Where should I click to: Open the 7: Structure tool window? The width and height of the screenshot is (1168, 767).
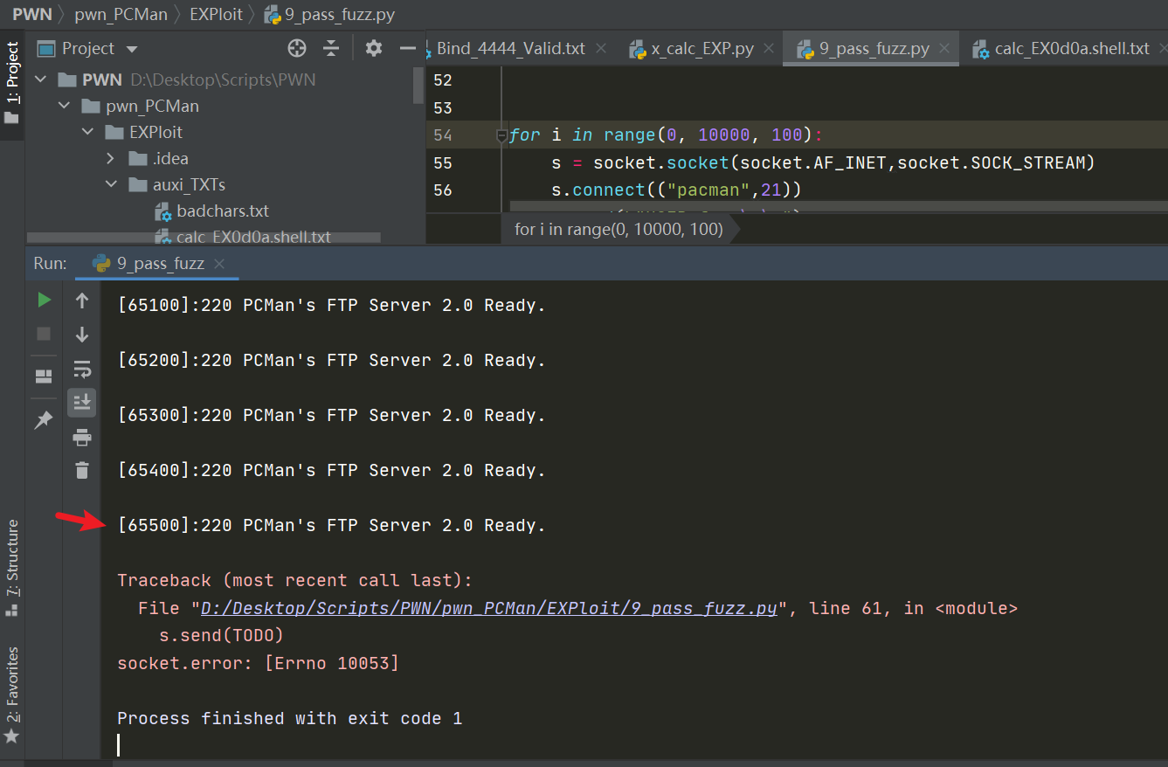coord(12,568)
